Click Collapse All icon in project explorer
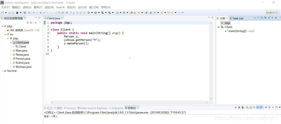281x124 pixels. tap(28, 23)
